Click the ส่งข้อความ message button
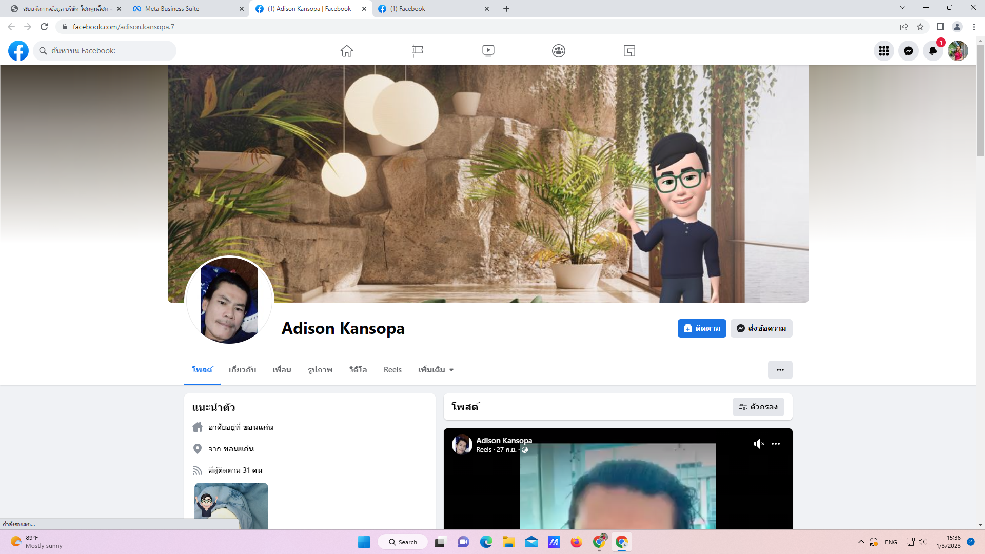 pos(761,328)
